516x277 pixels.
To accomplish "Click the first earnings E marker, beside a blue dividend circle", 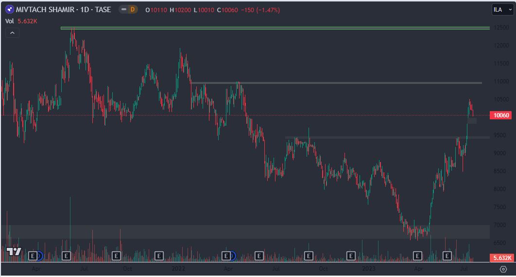I will (x=32, y=256).
